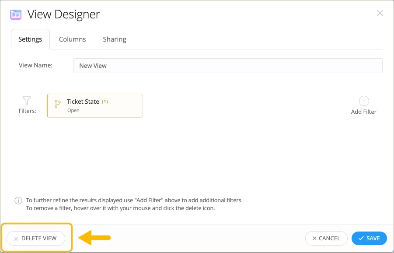Click the info icon beside the hint

[18, 200]
